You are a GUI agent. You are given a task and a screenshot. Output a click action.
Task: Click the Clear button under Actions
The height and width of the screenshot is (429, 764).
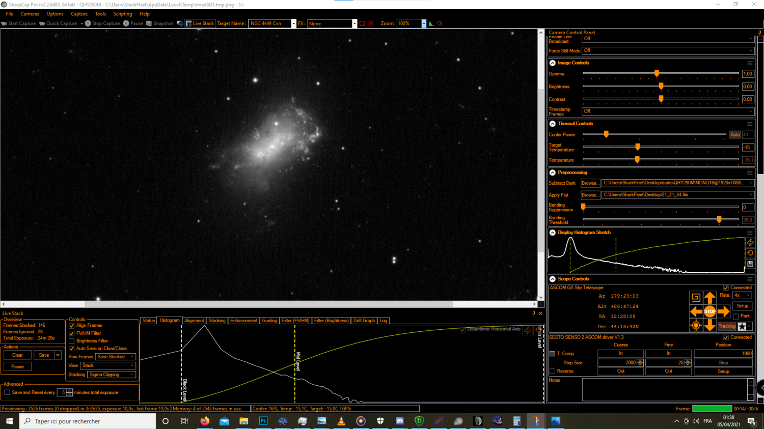17,355
